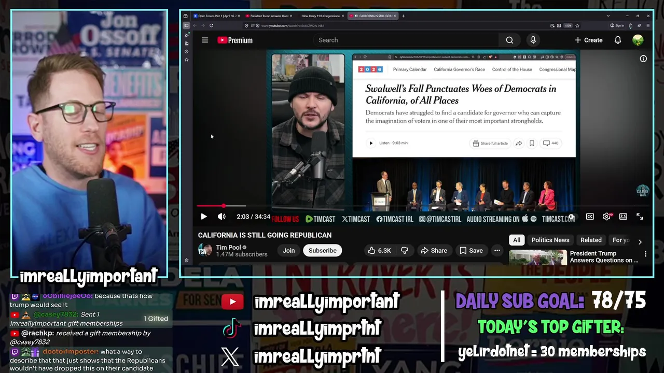Open the video player settings gear
664x373 pixels.
[606, 217]
